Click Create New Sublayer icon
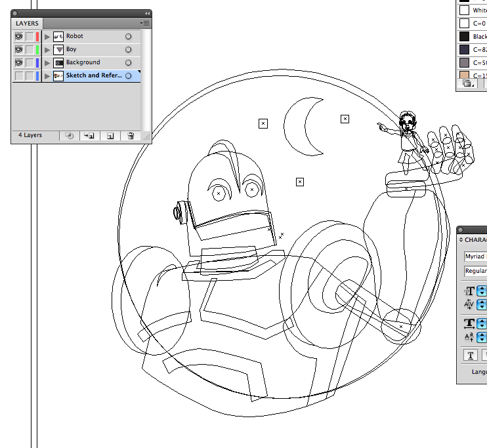 [89, 136]
